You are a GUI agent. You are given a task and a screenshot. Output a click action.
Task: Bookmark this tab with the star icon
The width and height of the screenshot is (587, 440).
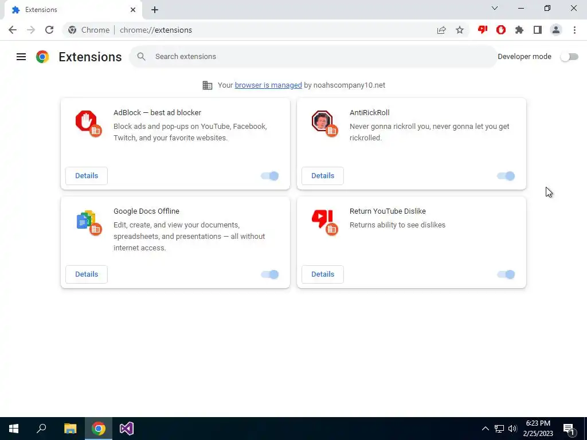pos(460,30)
